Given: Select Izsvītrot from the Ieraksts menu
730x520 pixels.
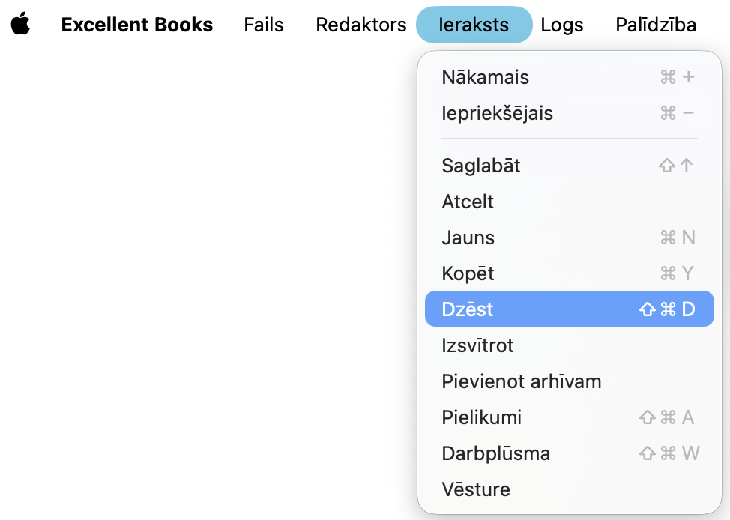Looking at the screenshot, I should 477,345.
